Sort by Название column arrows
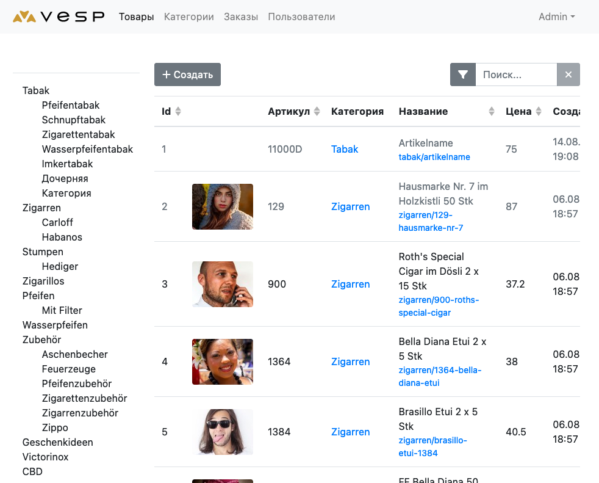The width and height of the screenshot is (599, 483). [x=492, y=112]
